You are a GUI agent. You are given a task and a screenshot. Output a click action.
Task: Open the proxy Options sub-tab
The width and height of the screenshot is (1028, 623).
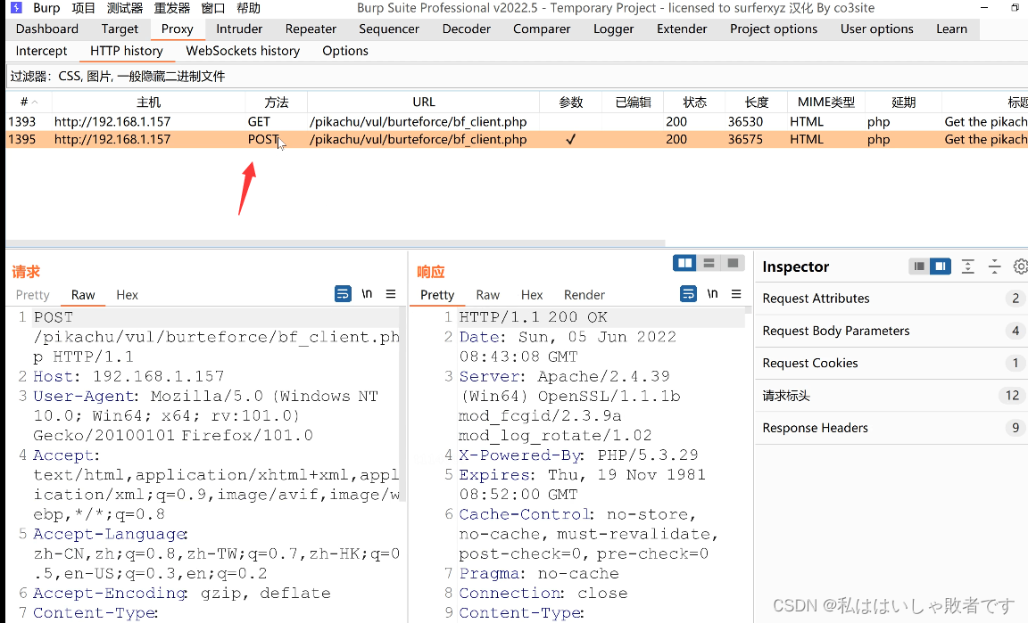(x=344, y=51)
